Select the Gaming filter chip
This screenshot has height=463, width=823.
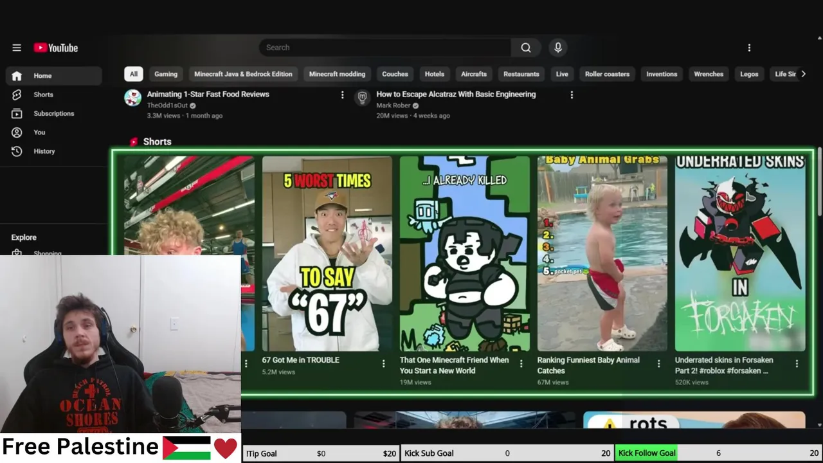(166, 74)
